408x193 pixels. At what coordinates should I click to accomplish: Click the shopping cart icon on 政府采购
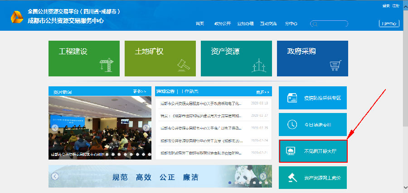tap(335, 66)
